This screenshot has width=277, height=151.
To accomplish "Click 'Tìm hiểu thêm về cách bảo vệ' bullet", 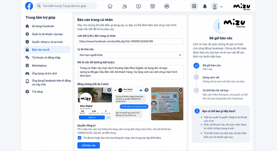I will tap(225, 135).
